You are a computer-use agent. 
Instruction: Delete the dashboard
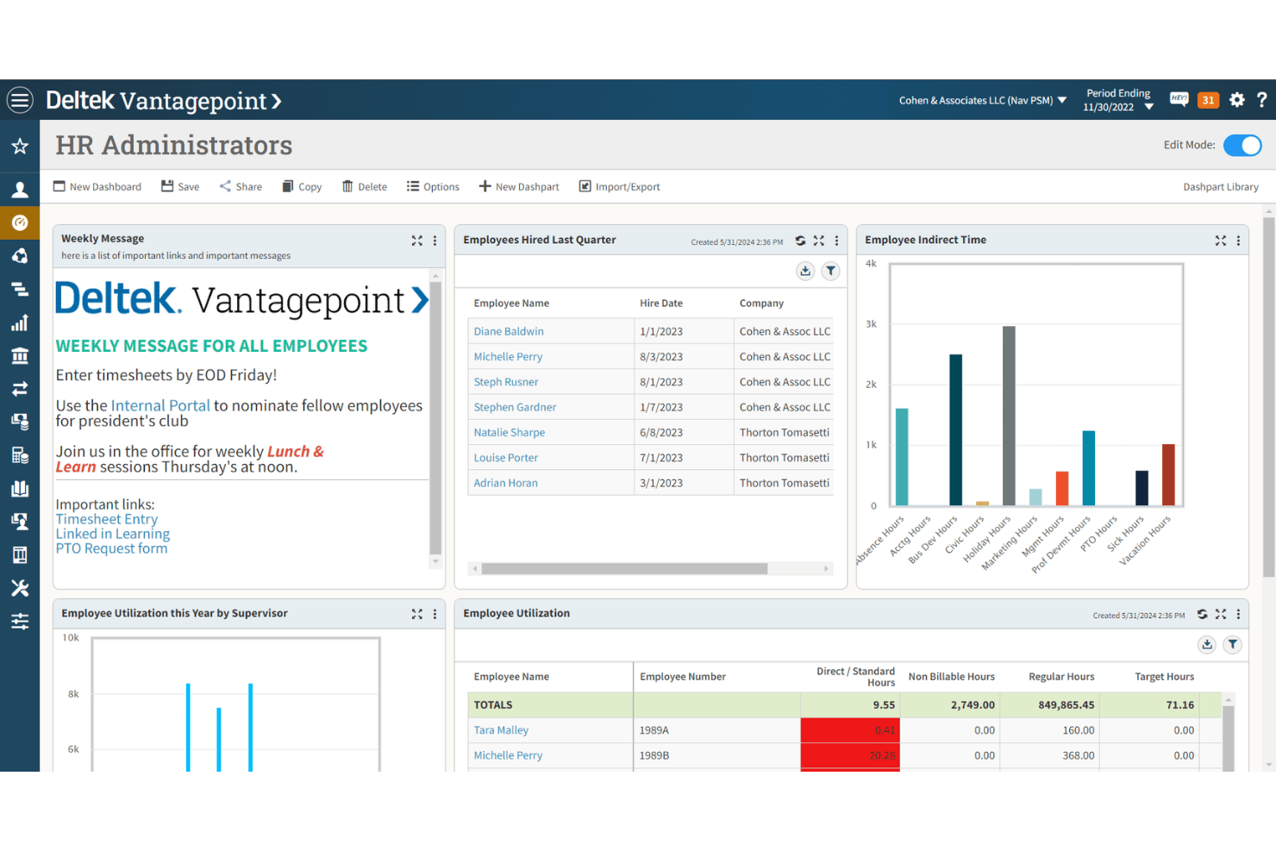tap(365, 186)
